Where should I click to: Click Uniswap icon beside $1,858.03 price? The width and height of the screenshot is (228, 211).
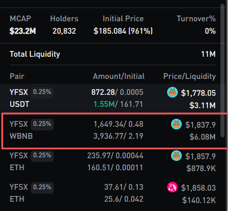172,187
